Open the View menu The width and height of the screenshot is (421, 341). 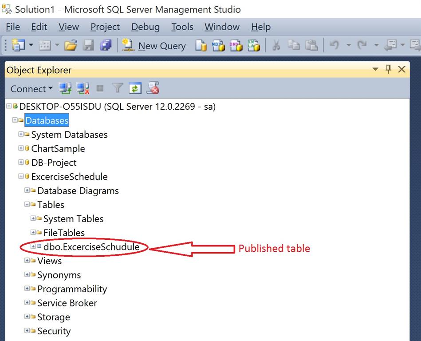pos(69,27)
